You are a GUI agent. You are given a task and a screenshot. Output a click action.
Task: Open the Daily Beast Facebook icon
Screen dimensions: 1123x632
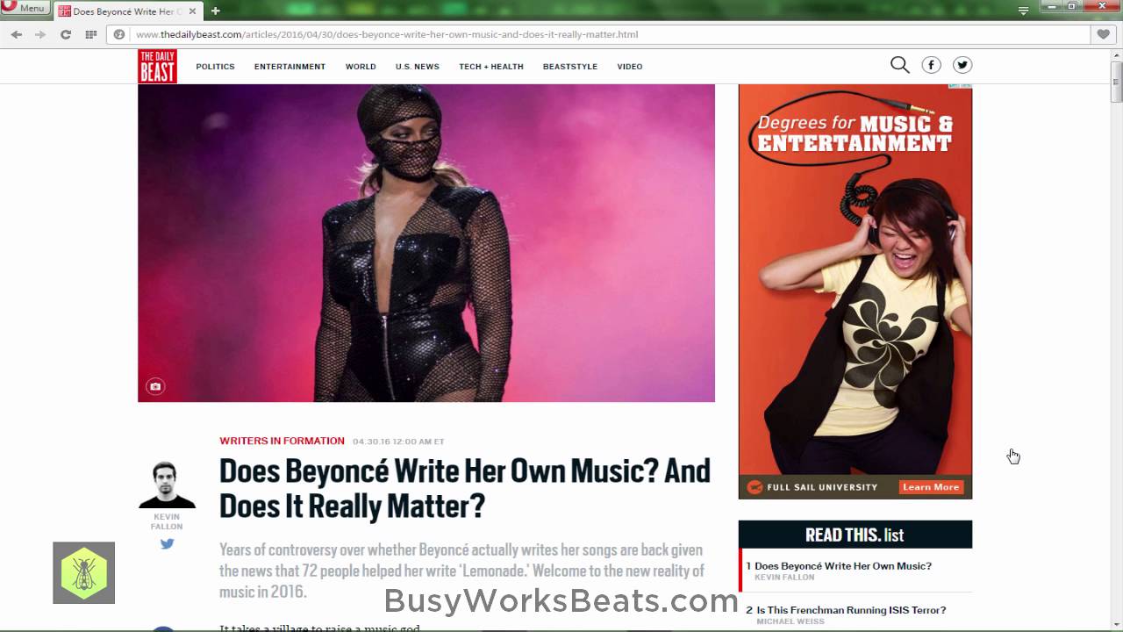pyautogui.click(x=931, y=65)
